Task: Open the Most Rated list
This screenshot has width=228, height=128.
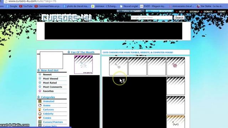Action: point(50,83)
